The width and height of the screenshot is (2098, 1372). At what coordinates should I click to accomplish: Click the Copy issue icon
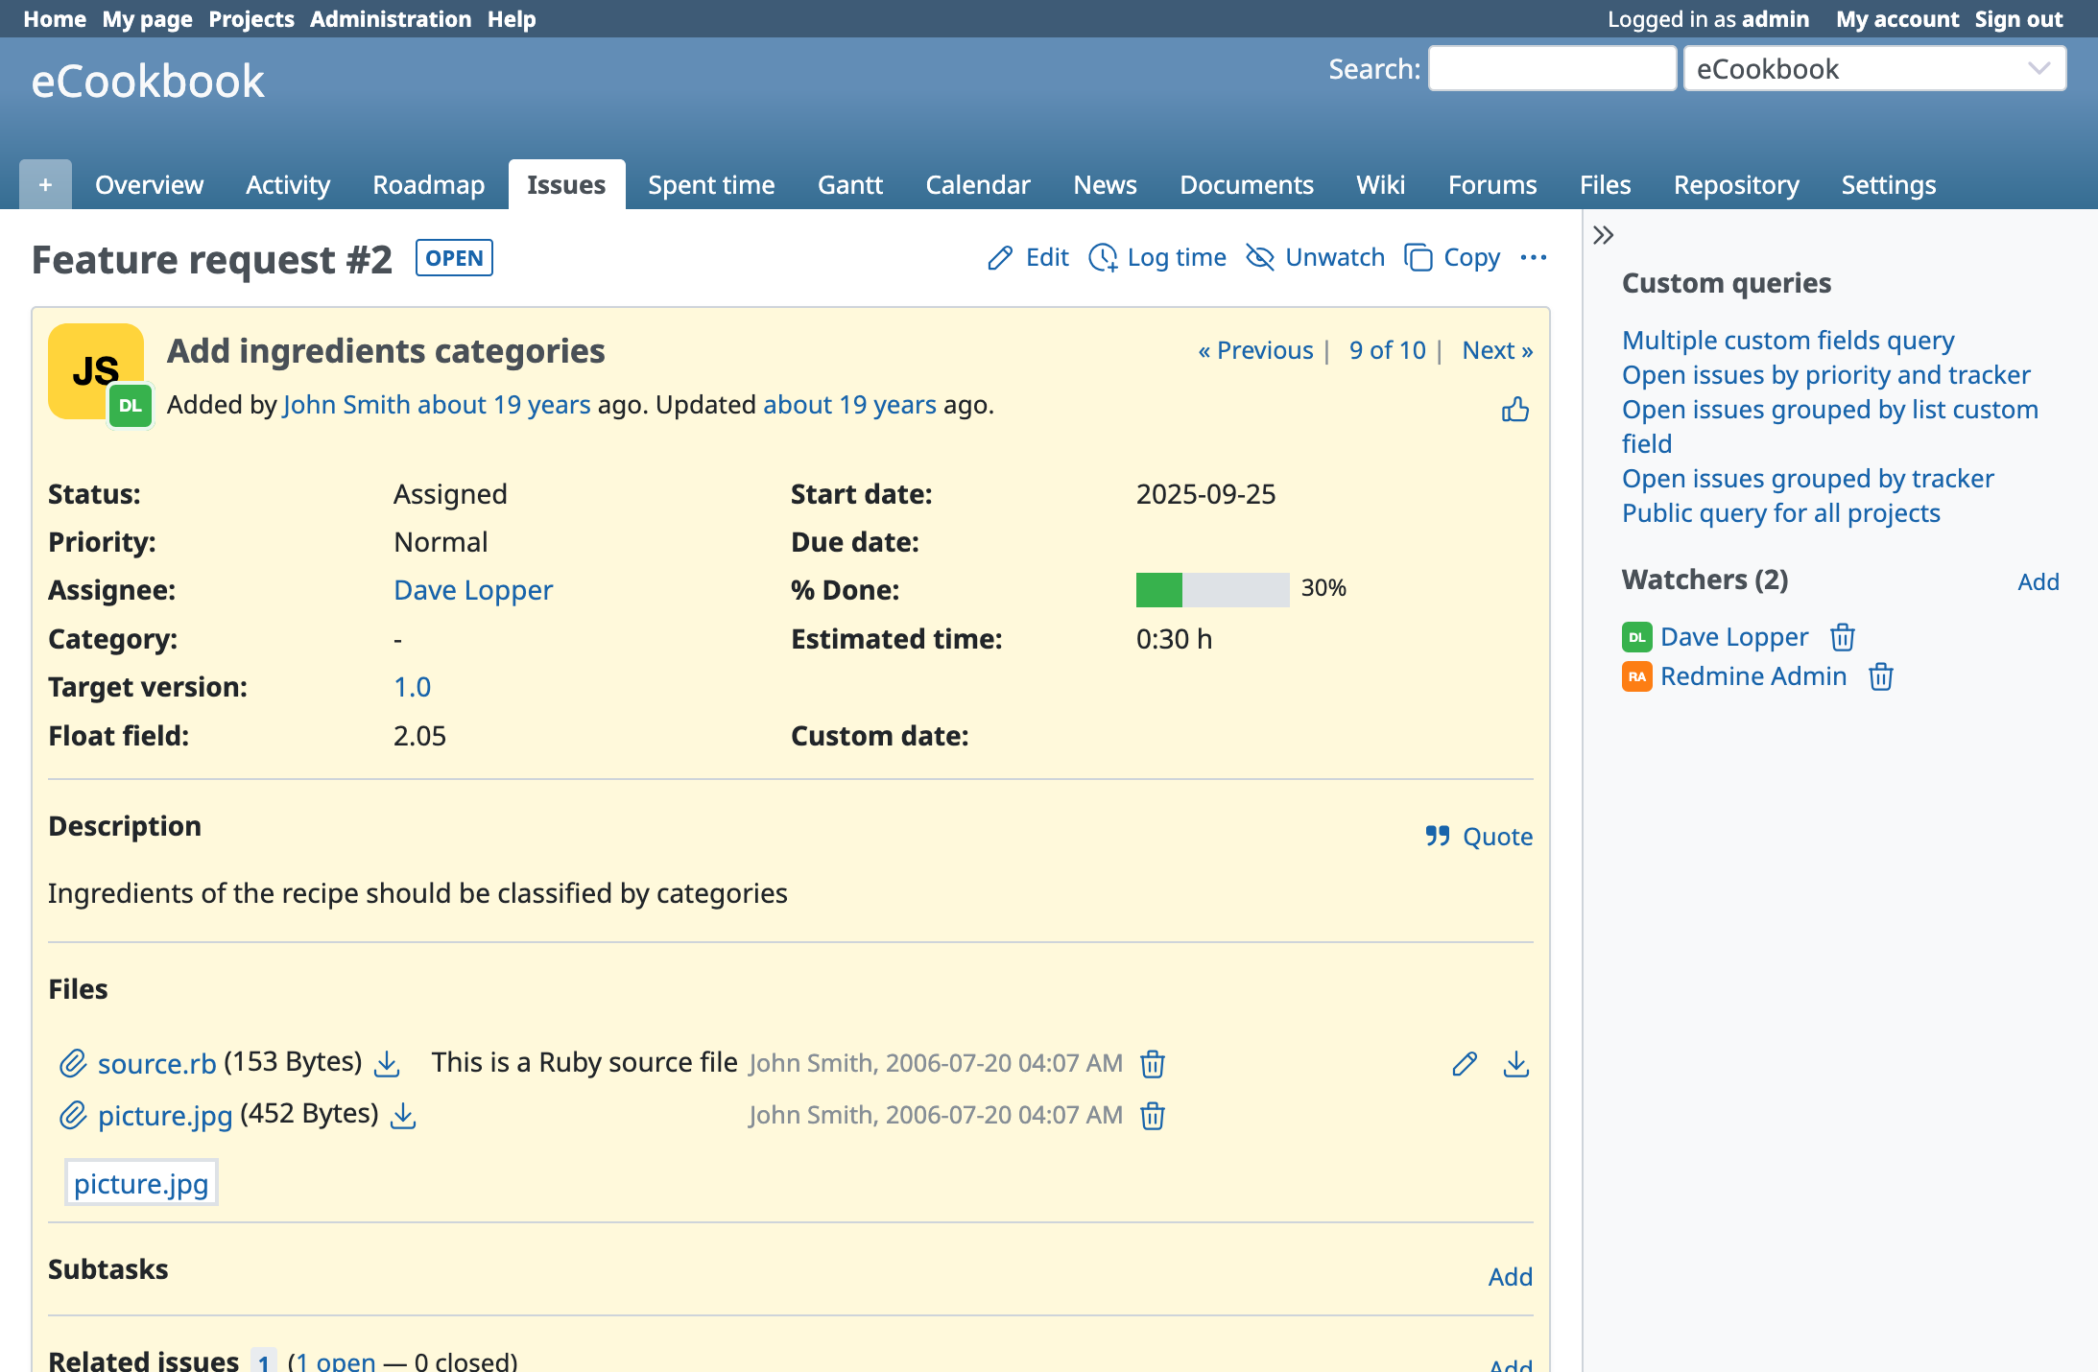1418,257
